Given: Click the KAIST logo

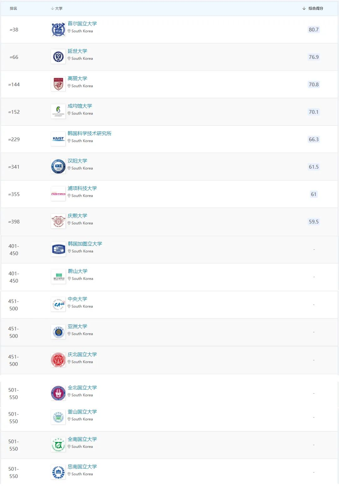Looking at the screenshot, I should 58,139.
